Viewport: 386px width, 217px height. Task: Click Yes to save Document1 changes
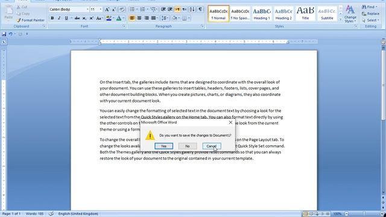pyautogui.click(x=163, y=146)
